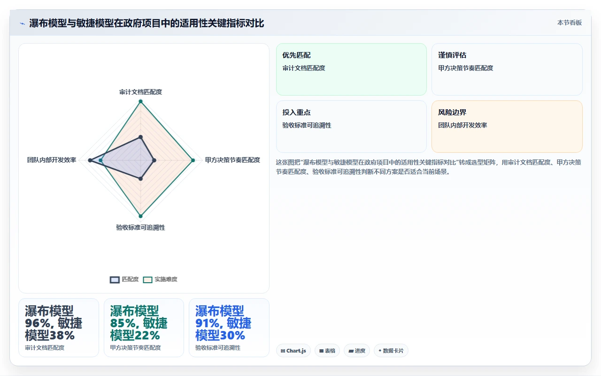Hide the 匹配度 series via legend label

(x=130, y=279)
